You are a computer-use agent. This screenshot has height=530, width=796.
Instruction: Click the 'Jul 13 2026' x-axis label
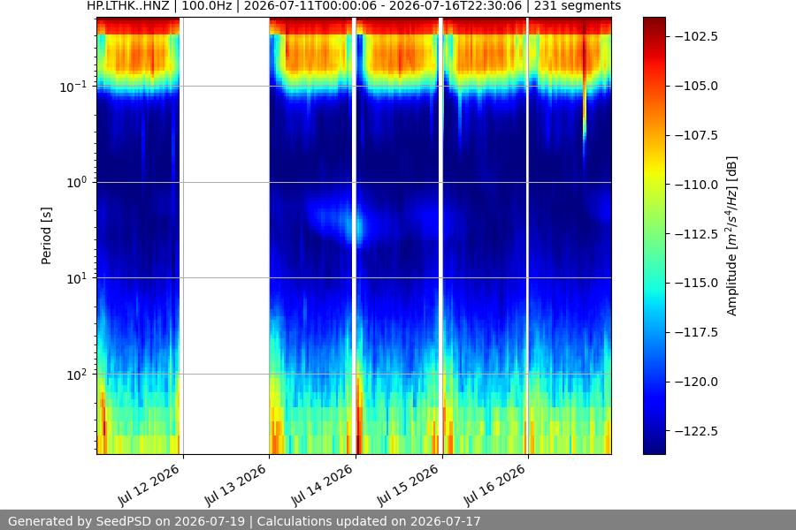235,485
